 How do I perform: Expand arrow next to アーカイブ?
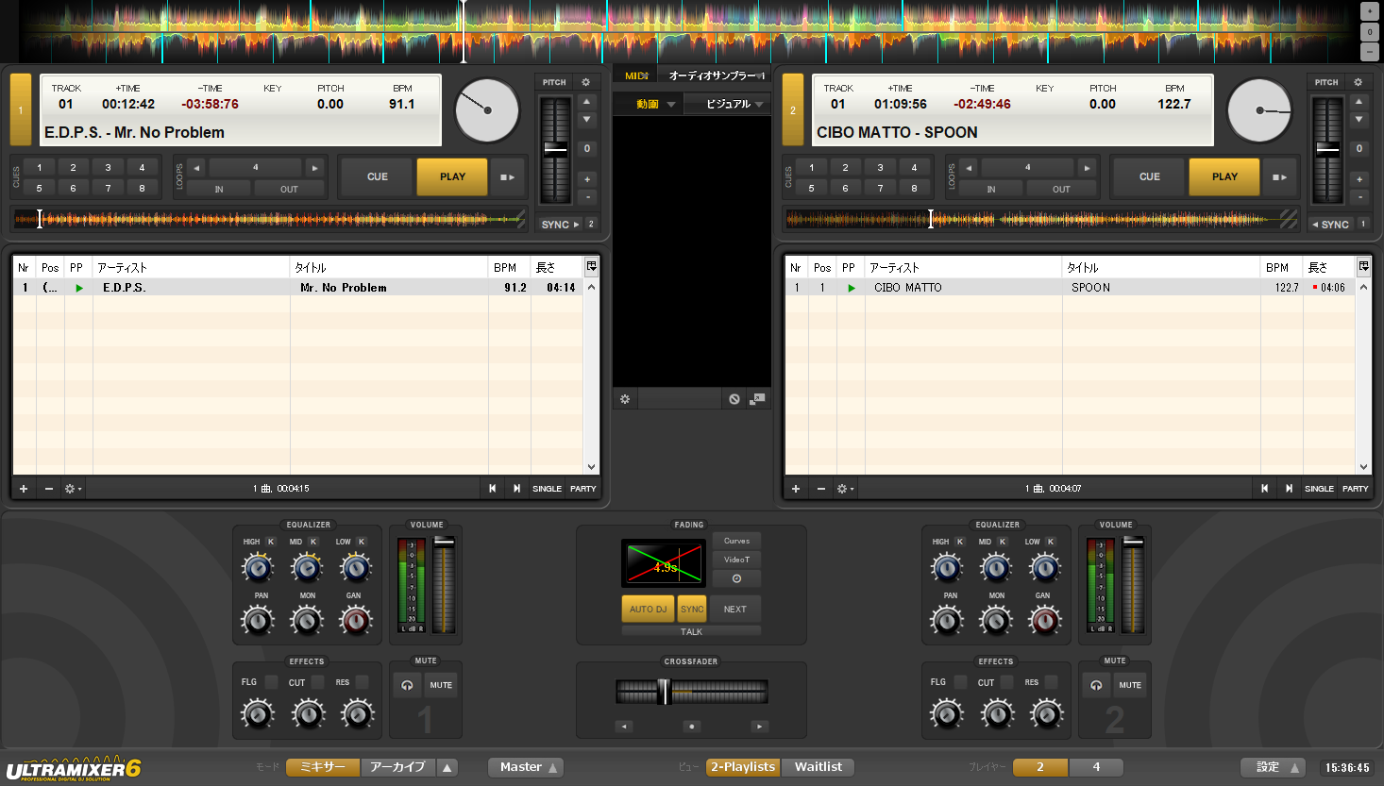pyautogui.click(x=447, y=767)
